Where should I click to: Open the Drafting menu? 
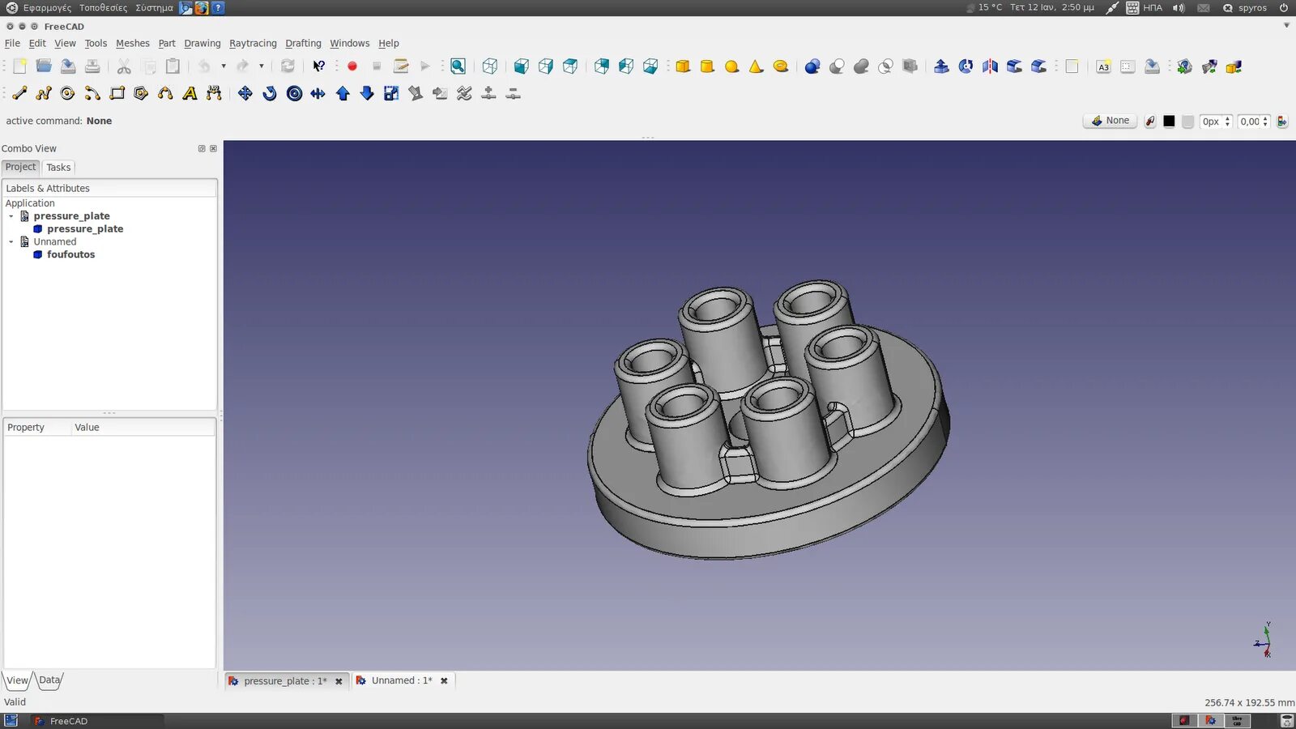click(303, 44)
